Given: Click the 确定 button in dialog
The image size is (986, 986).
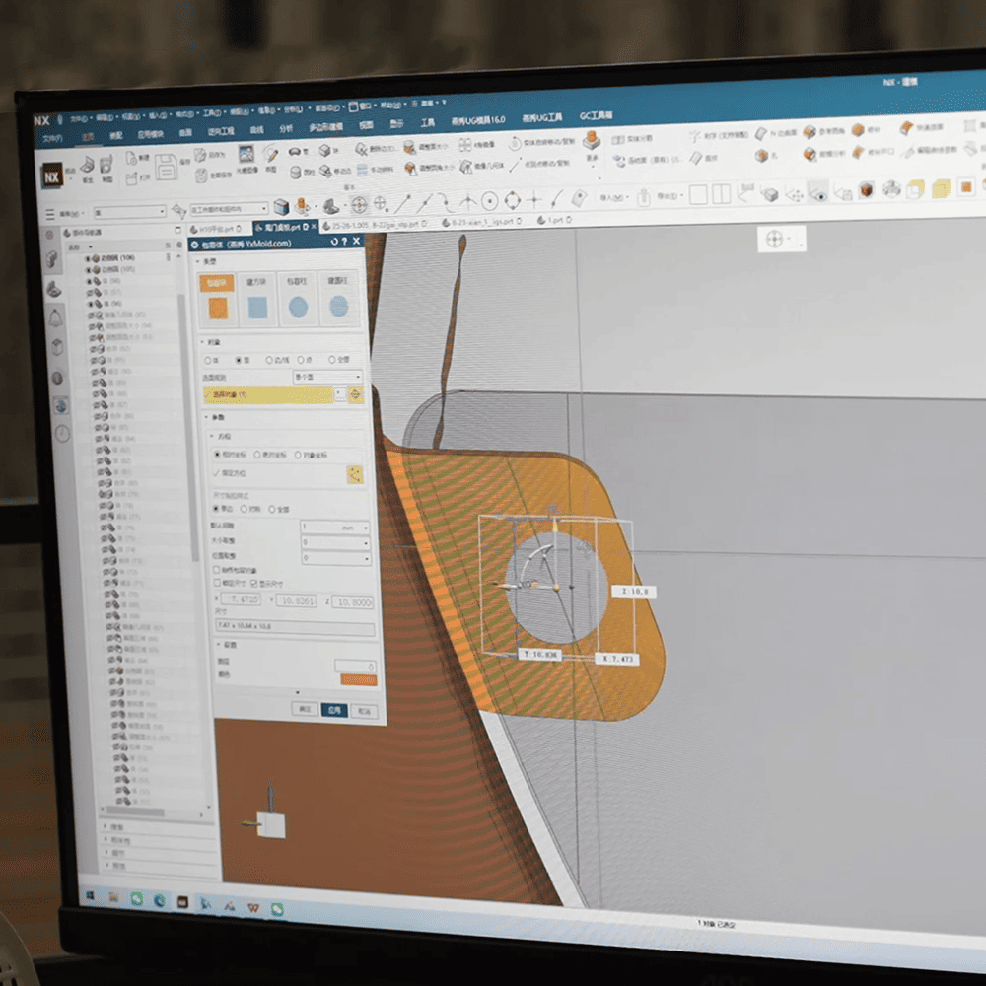Looking at the screenshot, I should pyautogui.click(x=305, y=709).
